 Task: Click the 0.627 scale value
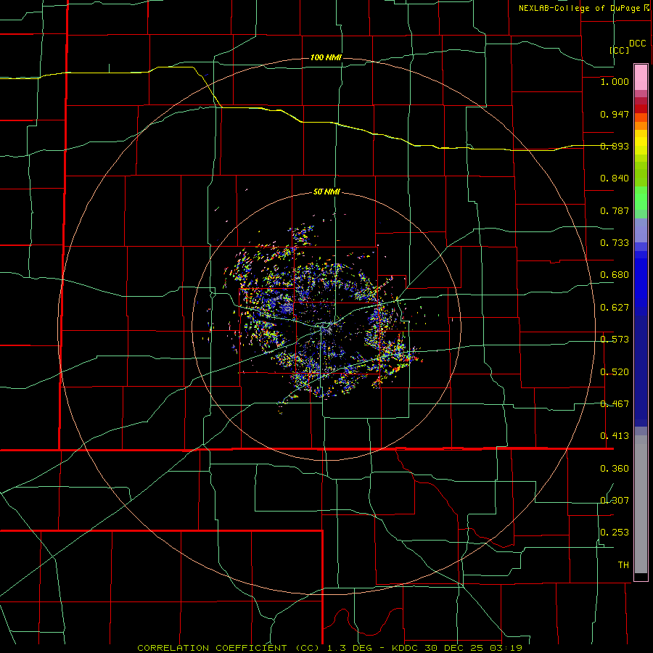coord(615,308)
